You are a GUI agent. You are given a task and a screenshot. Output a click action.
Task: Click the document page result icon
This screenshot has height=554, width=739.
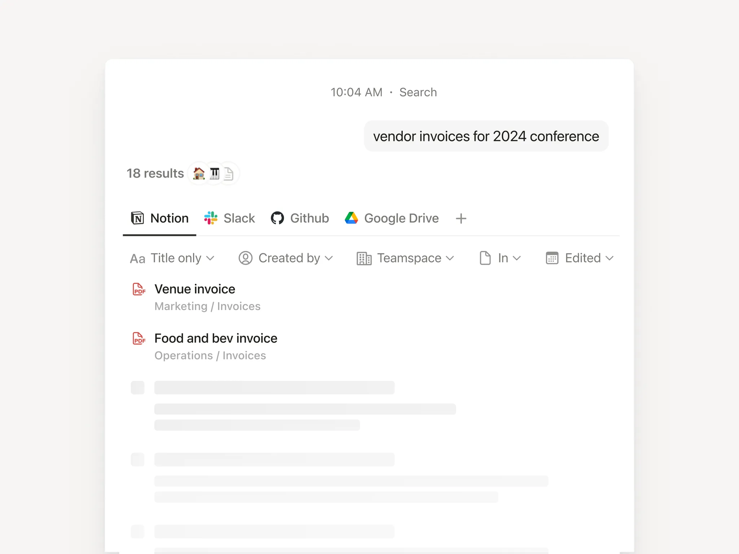coord(229,173)
